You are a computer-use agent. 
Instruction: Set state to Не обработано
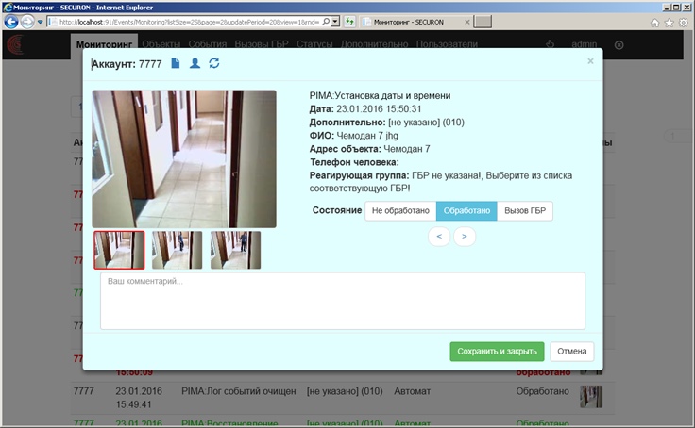(x=400, y=210)
